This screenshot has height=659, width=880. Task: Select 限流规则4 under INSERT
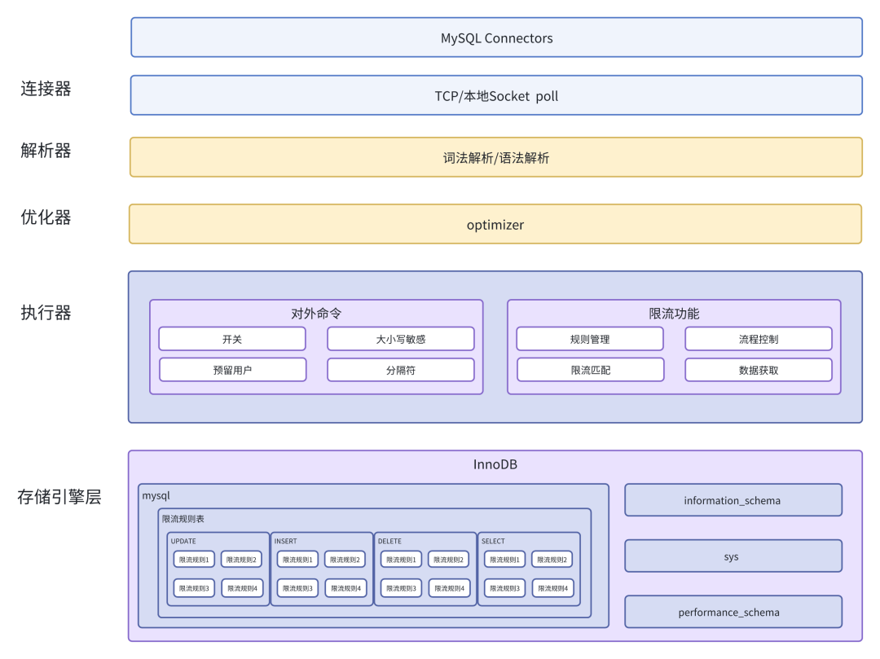coord(345,588)
